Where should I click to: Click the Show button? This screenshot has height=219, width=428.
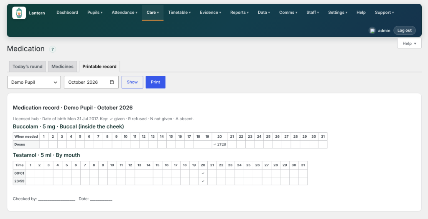132,82
